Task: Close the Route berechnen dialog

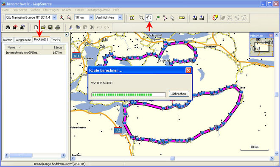Action: tap(188, 70)
